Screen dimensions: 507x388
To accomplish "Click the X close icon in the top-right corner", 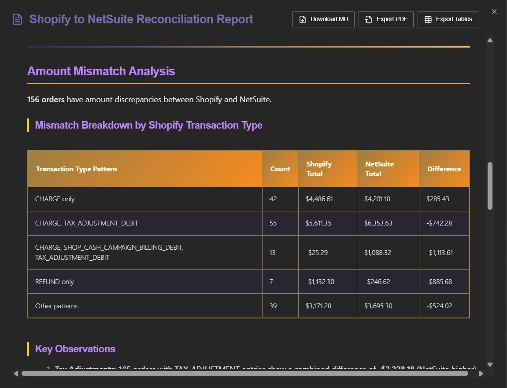I will tap(494, 11).
